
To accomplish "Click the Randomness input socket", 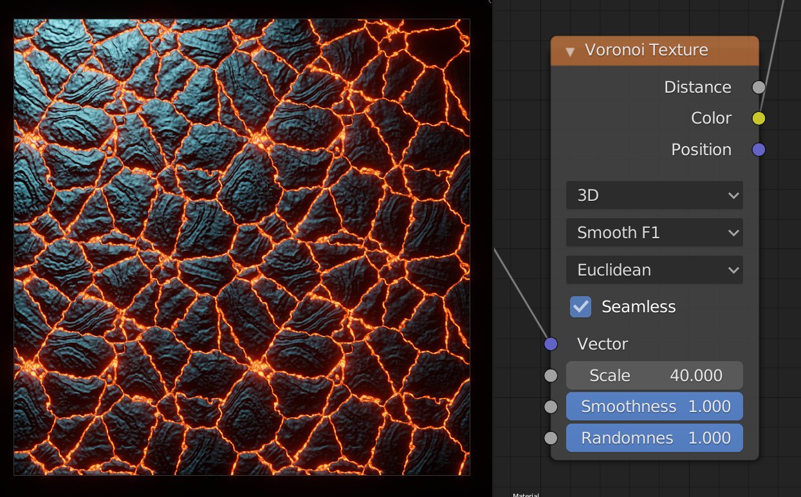I will click(551, 438).
